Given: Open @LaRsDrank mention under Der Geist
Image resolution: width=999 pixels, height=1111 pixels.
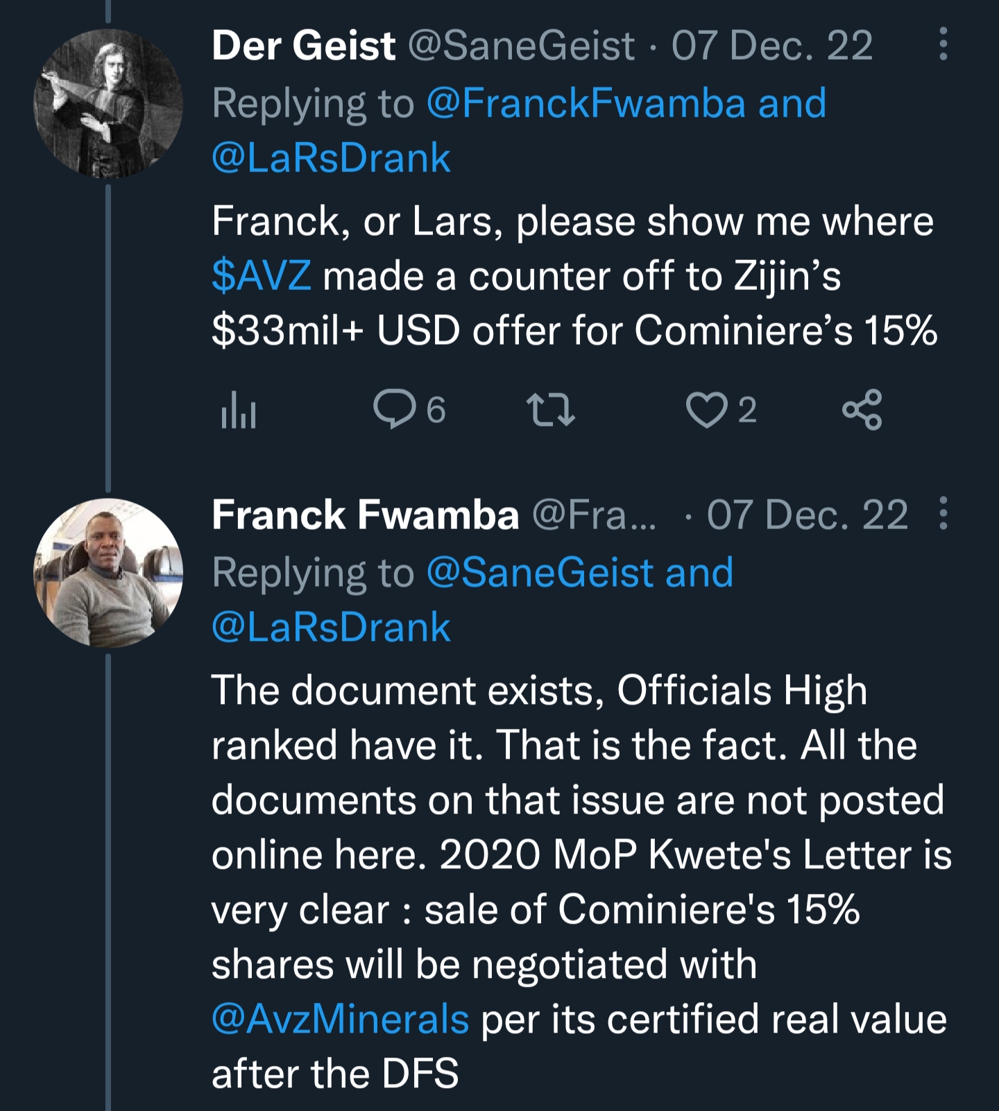Looking at the screenshot, I should click(x=331, y=157).
